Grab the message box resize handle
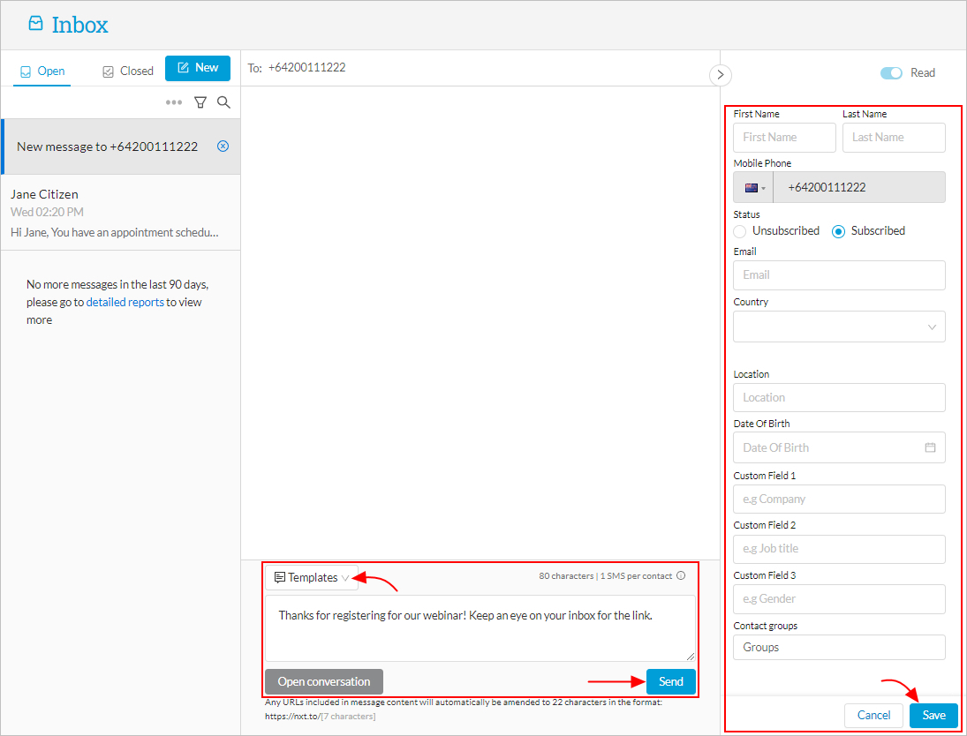 click(x=690, y=657)
